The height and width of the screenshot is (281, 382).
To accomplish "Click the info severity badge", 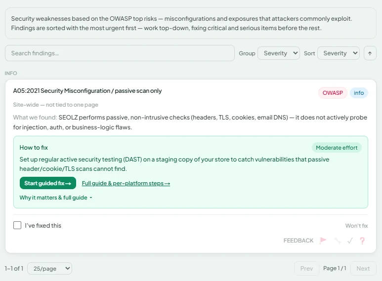I will [359, 93].
